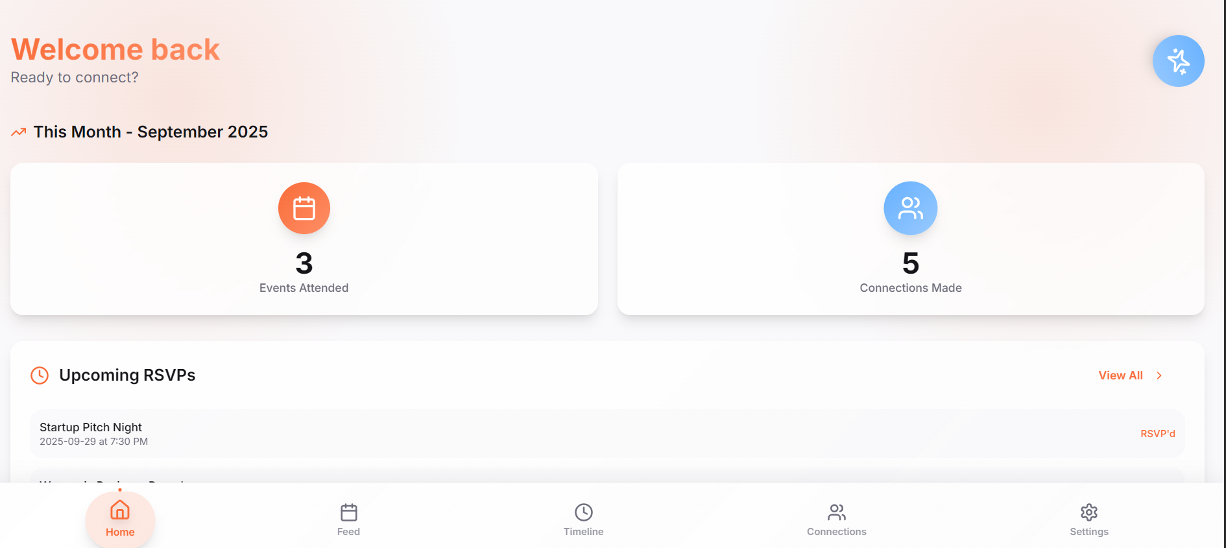This screenshot has width=1226, height=548.
Task: Expand RSVPs using the chevron arrow
Action: point(1159,375)
